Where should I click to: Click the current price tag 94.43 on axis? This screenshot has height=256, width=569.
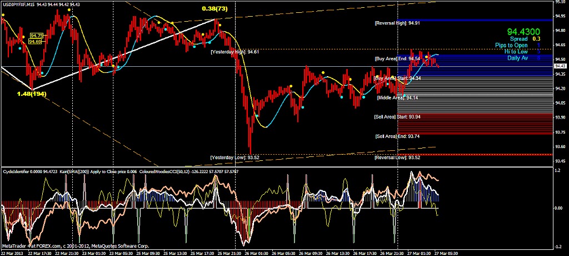tap(560, 66)
